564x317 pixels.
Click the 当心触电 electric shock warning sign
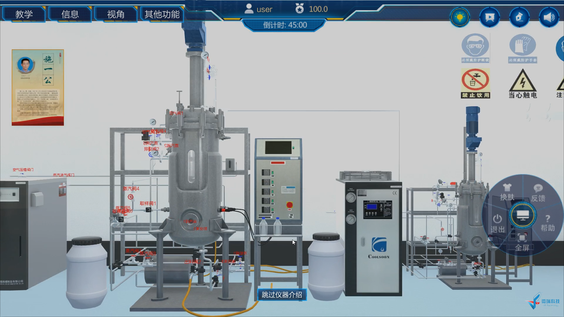pyautogui.click(x=523, y=83)
